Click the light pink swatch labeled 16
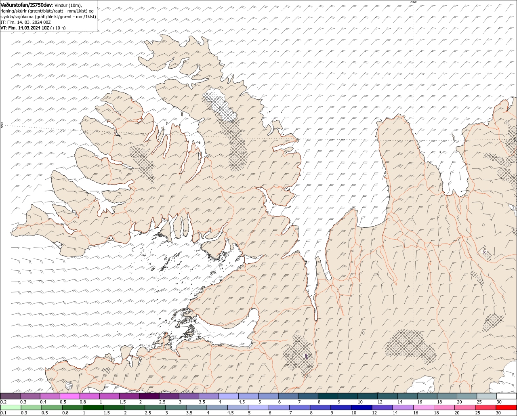The width and height of the screenshot is (517, 416). click(x=424, y=408)
